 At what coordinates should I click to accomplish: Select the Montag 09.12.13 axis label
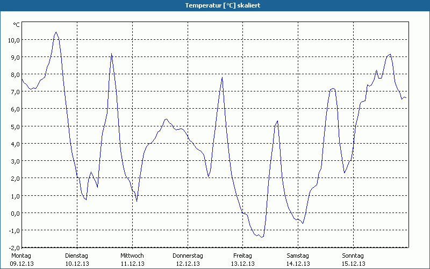click(x=21, y=259)
